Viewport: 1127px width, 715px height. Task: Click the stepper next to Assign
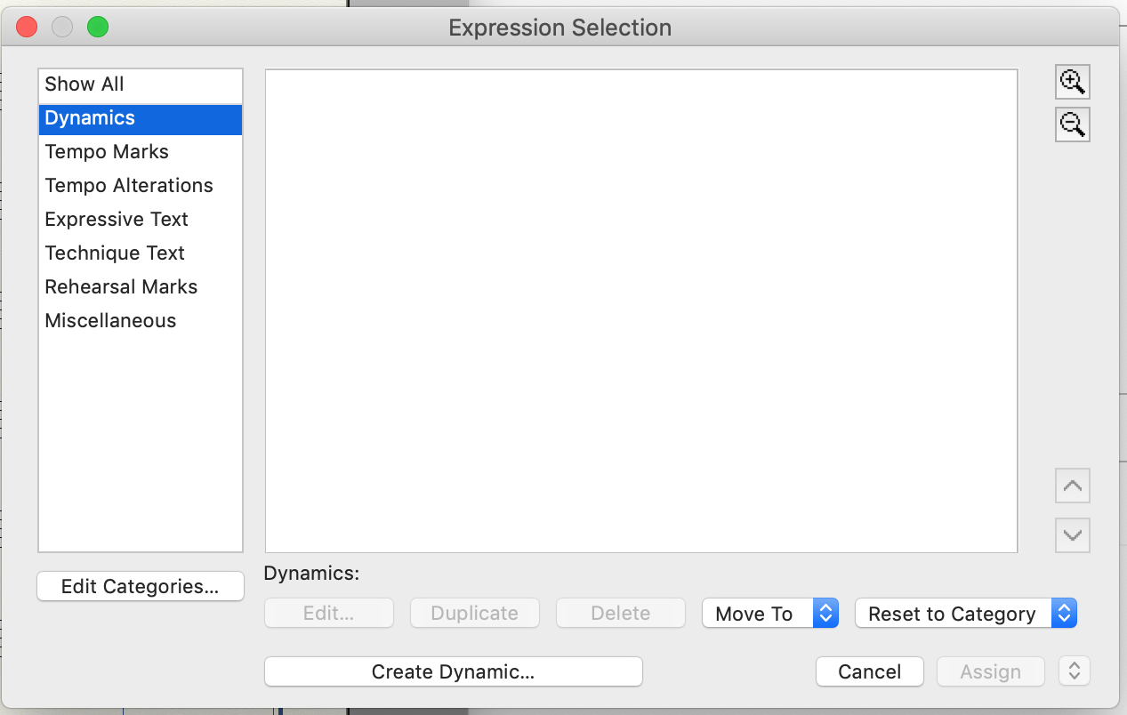click(1074, 671)
